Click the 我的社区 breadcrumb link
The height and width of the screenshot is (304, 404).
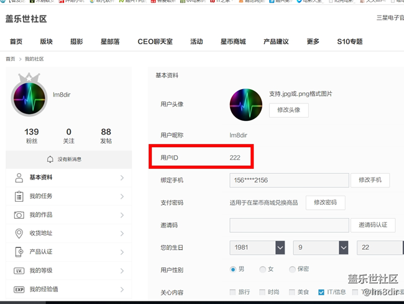pyautogui.click(x=34, y=59)
